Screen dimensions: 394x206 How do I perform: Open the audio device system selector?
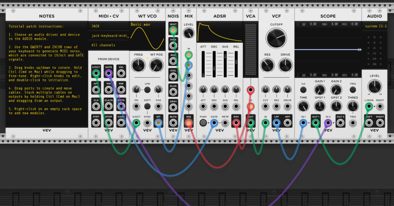click(375, 26)
